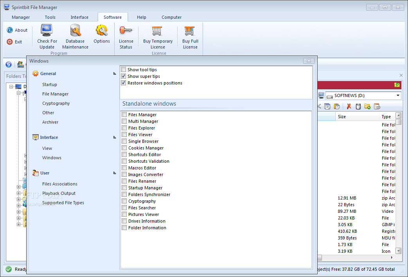Screen dimensions: 408x277
Task: Enable Shortcuts Validation checkbox
Action: click(124, 161)
